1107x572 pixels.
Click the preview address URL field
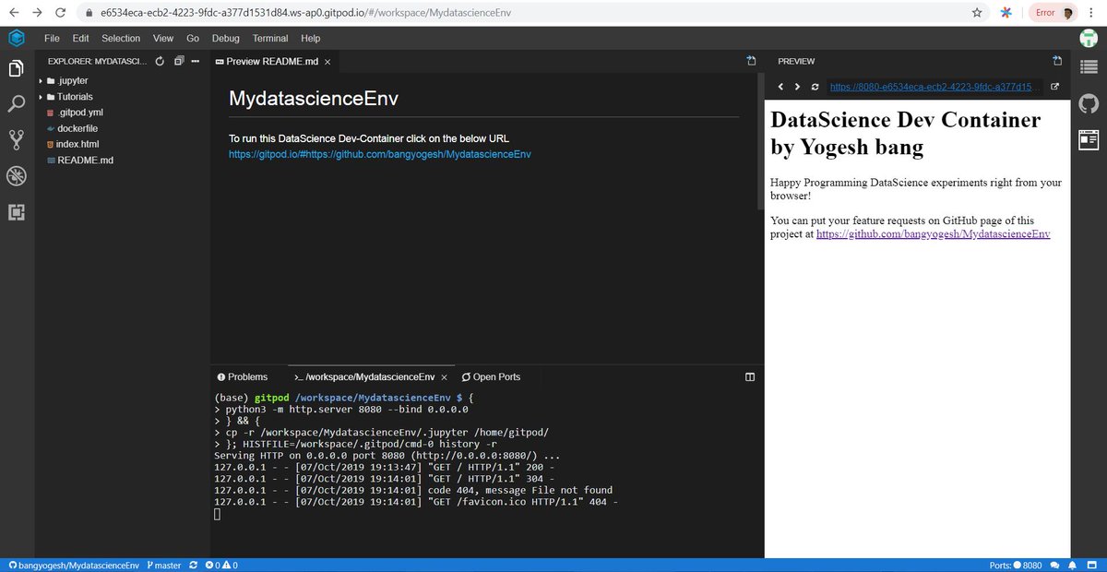coord(935,87)
